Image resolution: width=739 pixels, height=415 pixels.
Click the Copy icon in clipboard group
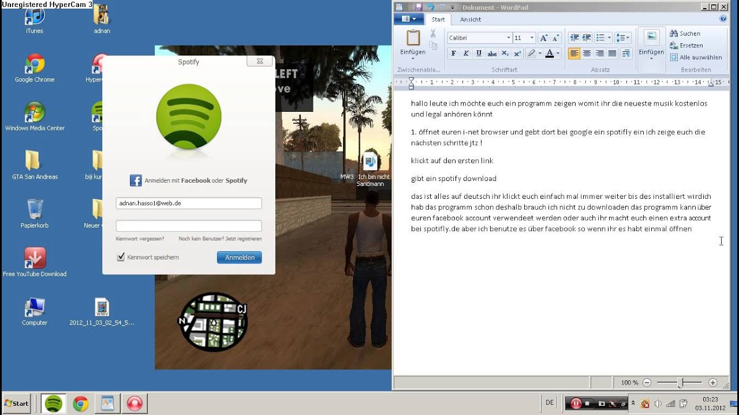(x=432, y=46)
